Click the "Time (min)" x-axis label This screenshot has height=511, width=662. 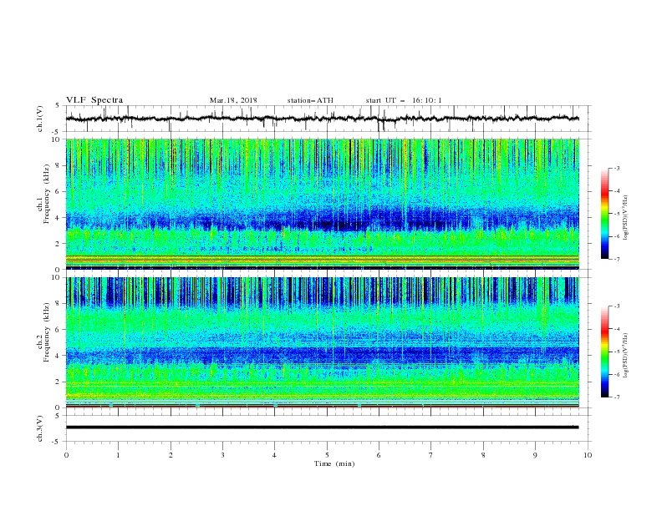pyautogui.click(x=334, y=463)
